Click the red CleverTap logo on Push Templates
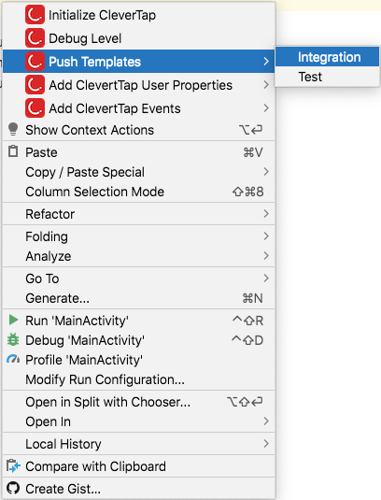The width and height of the screenshot is (381, 500). pyautogui.click(x=35, y=62)
